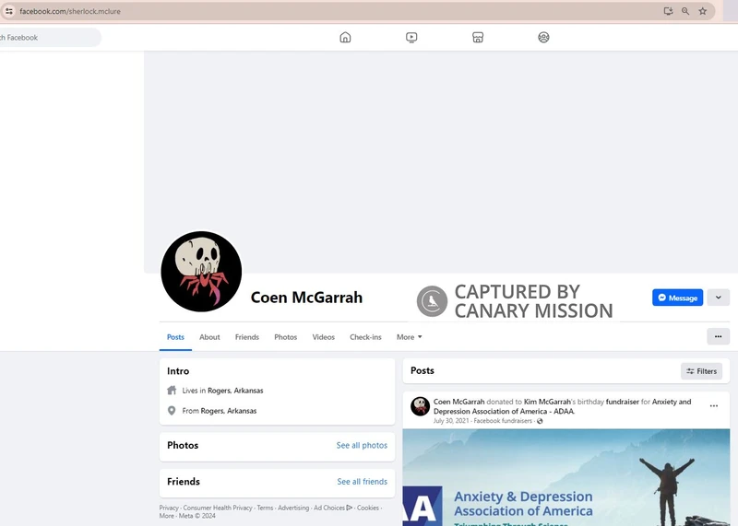
Task: Switch to the Videos tab
Action: [x=324, y=337]
